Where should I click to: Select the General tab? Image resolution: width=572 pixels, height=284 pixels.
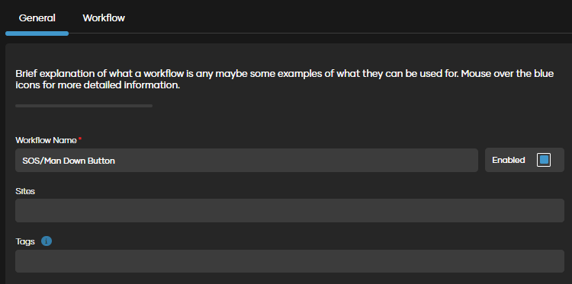37,18
